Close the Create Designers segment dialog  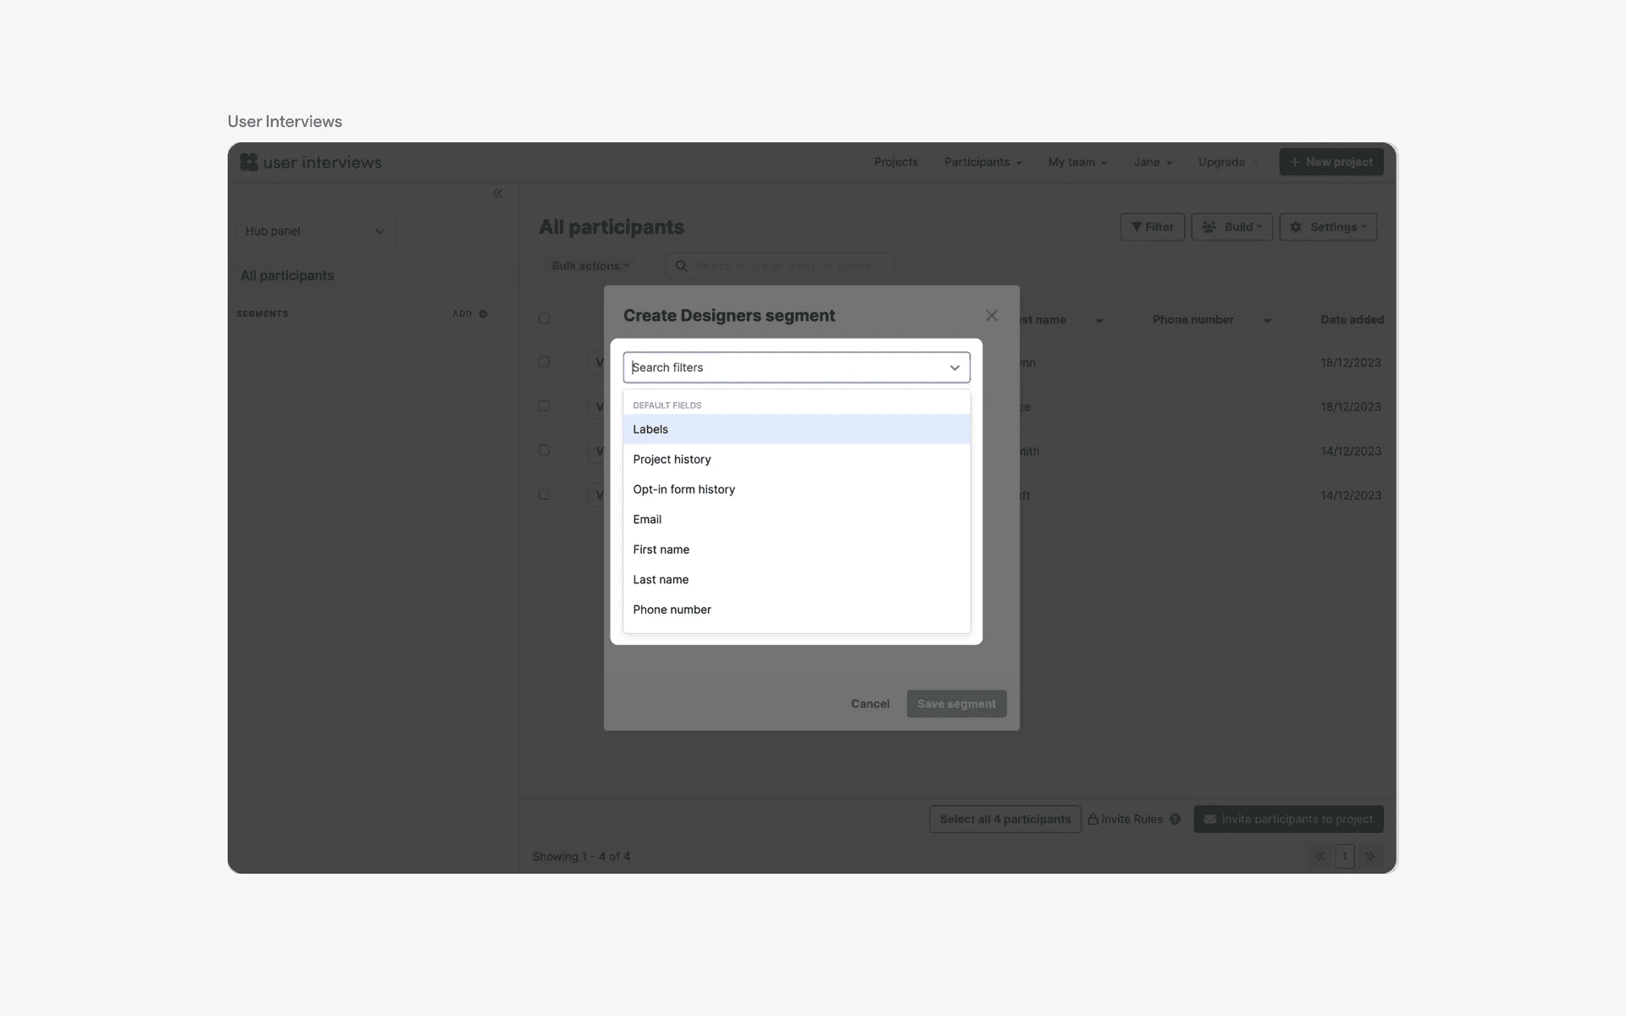(x=992, y=316)
